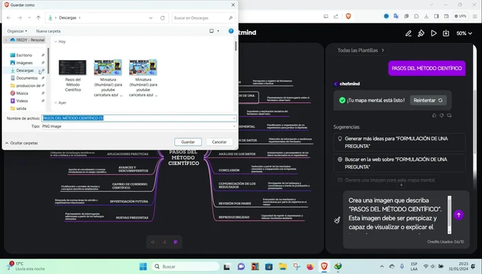
Task: Send the prompt with the purple arrow button
Action: pos(459,215)
